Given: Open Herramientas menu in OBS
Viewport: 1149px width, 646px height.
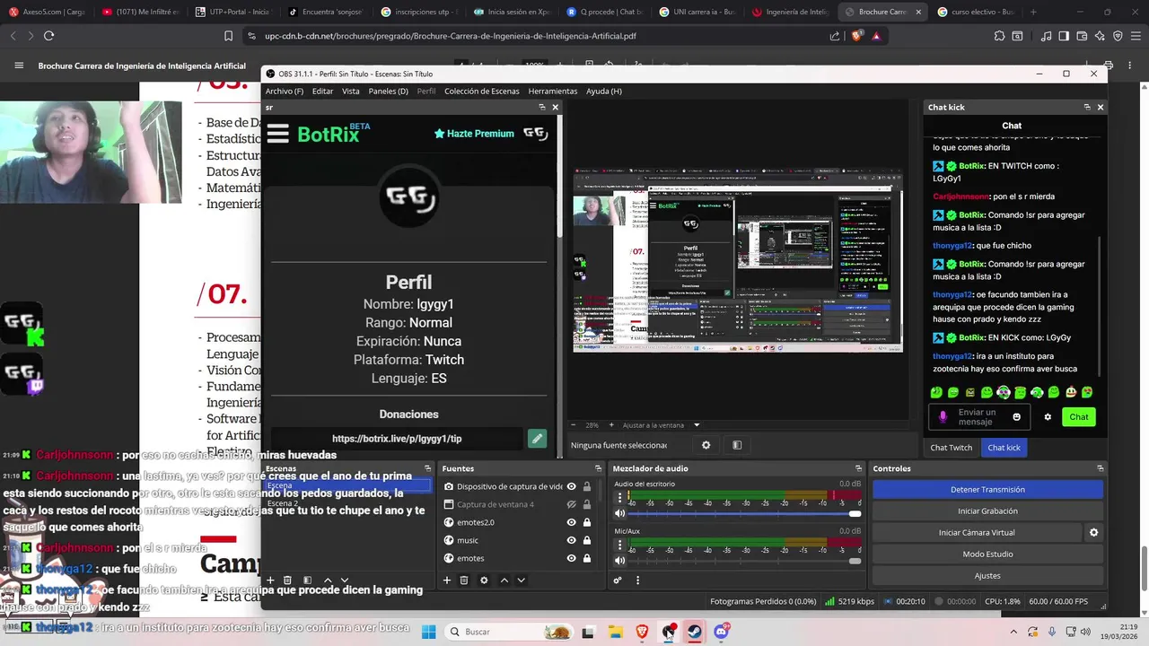Looking at the screenshot, I should point(553,91).
